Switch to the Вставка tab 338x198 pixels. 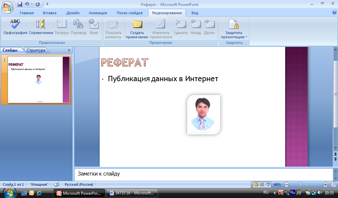(x=50, y=13)
